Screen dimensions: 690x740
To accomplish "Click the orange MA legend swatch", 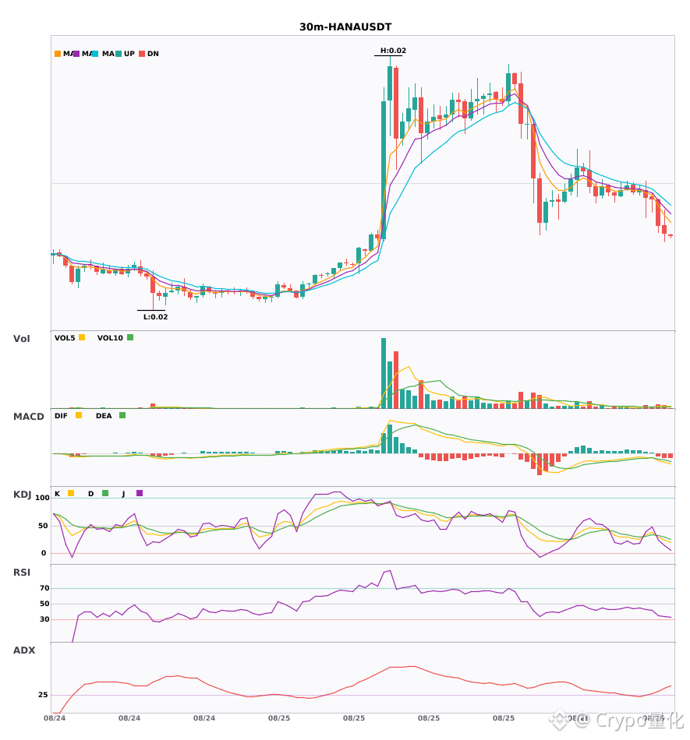I will (x=58, y=54).
